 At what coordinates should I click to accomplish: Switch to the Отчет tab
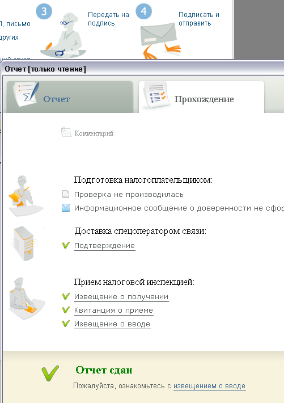[x=70, y=98]
